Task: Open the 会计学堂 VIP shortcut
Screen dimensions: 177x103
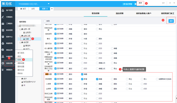Action: click(128, 4)
